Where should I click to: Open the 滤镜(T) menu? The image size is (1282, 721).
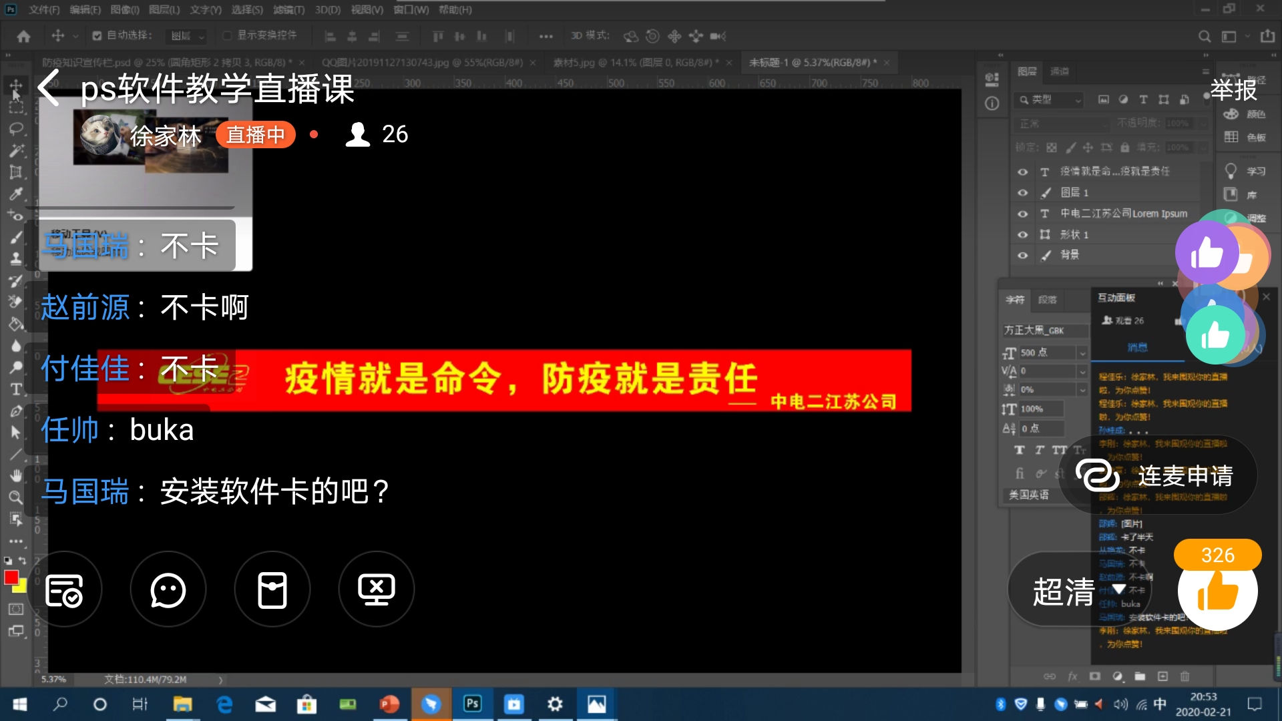pyautogui.click(x=288, y=10)
